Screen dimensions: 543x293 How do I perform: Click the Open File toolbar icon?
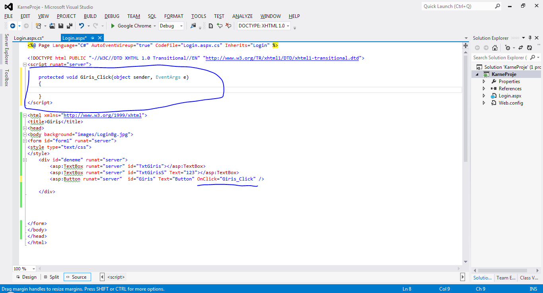[52, 26]
